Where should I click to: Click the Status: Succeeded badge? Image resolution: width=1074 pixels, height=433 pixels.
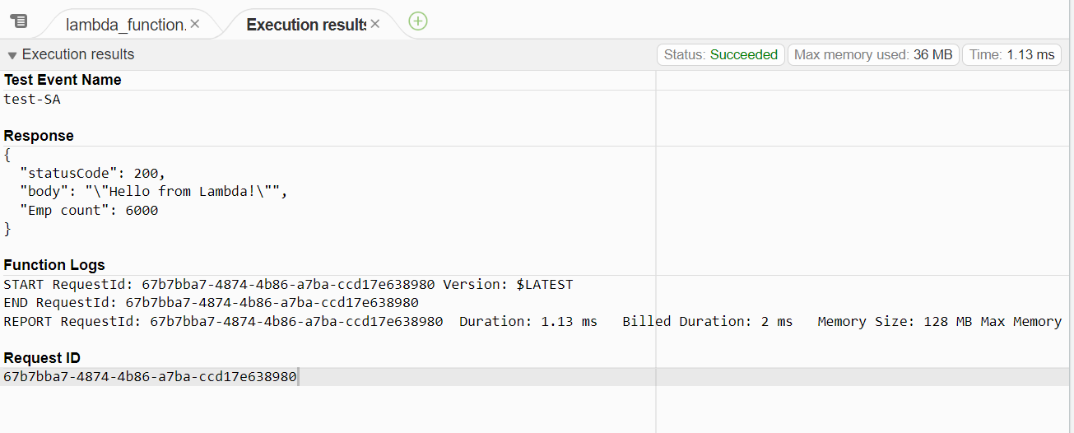720,55
